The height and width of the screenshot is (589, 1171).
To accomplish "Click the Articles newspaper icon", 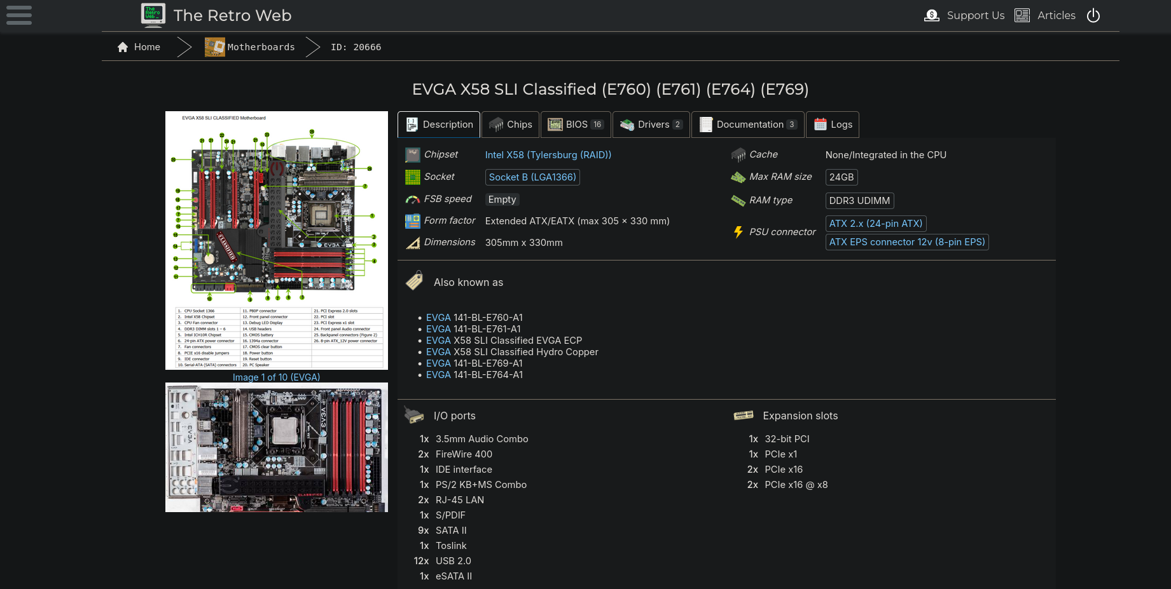I will [1022, 15].
